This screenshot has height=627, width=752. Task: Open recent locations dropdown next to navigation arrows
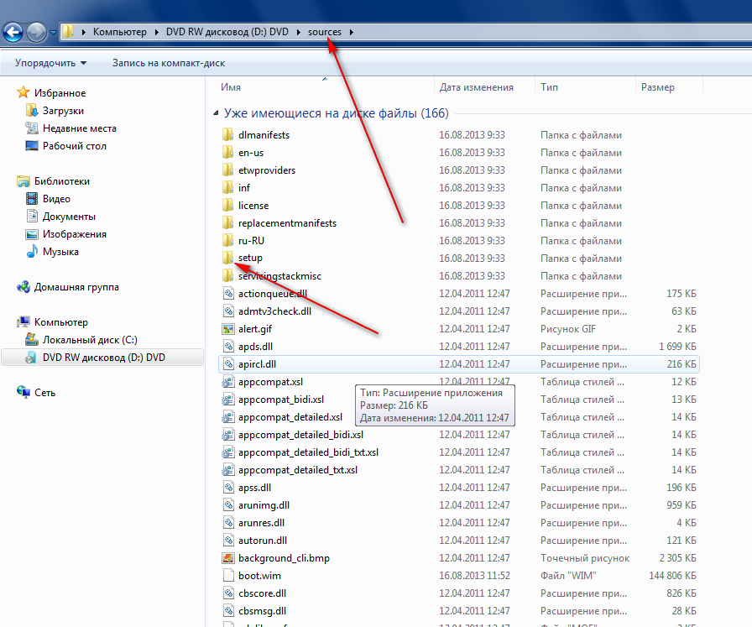point(54,33)
